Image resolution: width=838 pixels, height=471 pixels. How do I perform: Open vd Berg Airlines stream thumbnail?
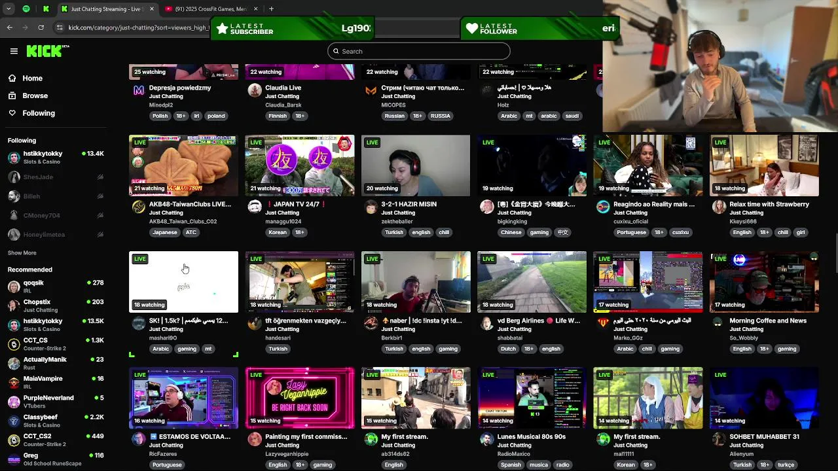point(532,282)
